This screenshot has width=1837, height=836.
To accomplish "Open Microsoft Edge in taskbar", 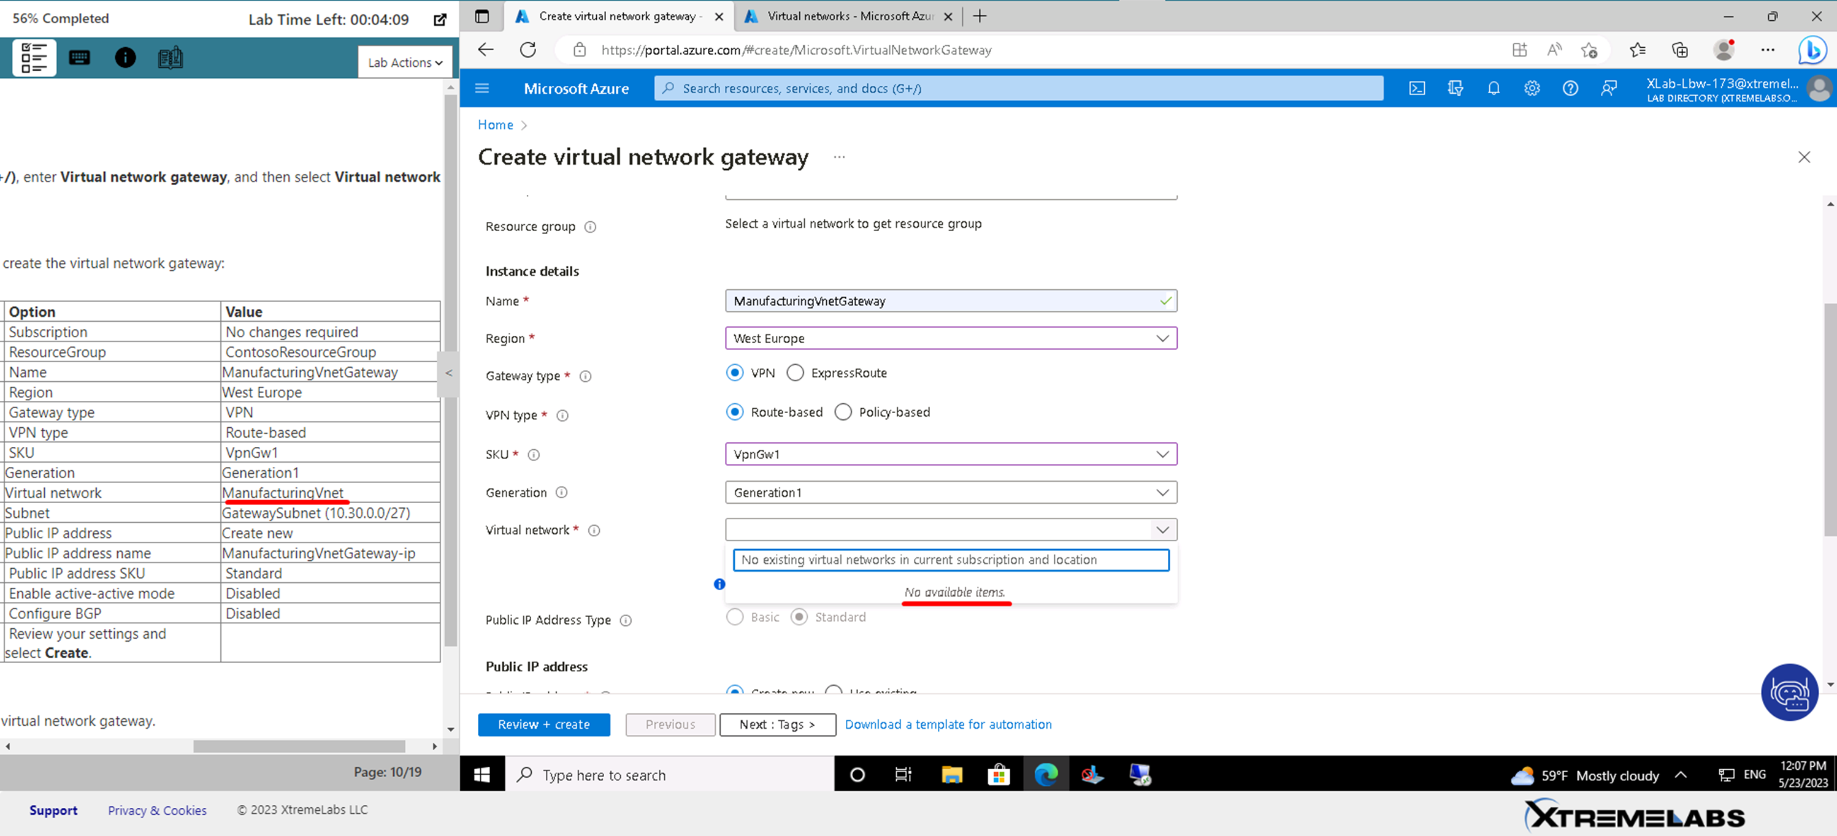I will point(1046,775).
